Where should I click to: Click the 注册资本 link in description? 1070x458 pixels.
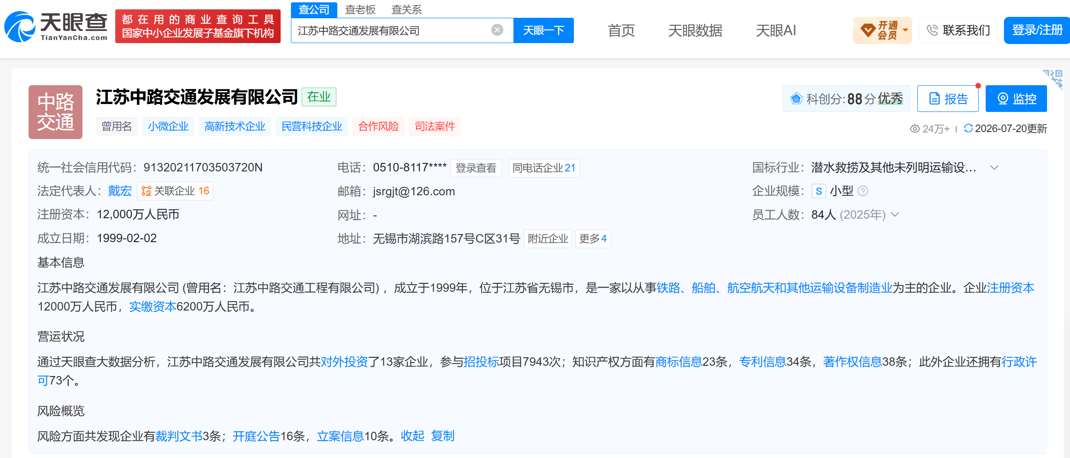(x=1011, y=288)
